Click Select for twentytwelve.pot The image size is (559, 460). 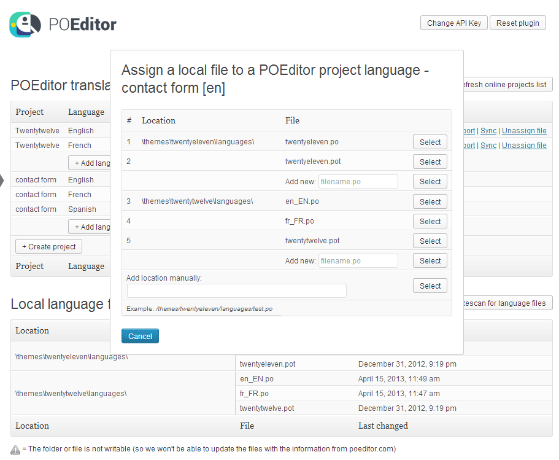click(430, 241)
